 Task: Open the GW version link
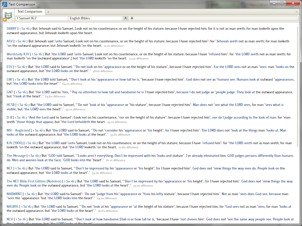click(x=9, y=79)
